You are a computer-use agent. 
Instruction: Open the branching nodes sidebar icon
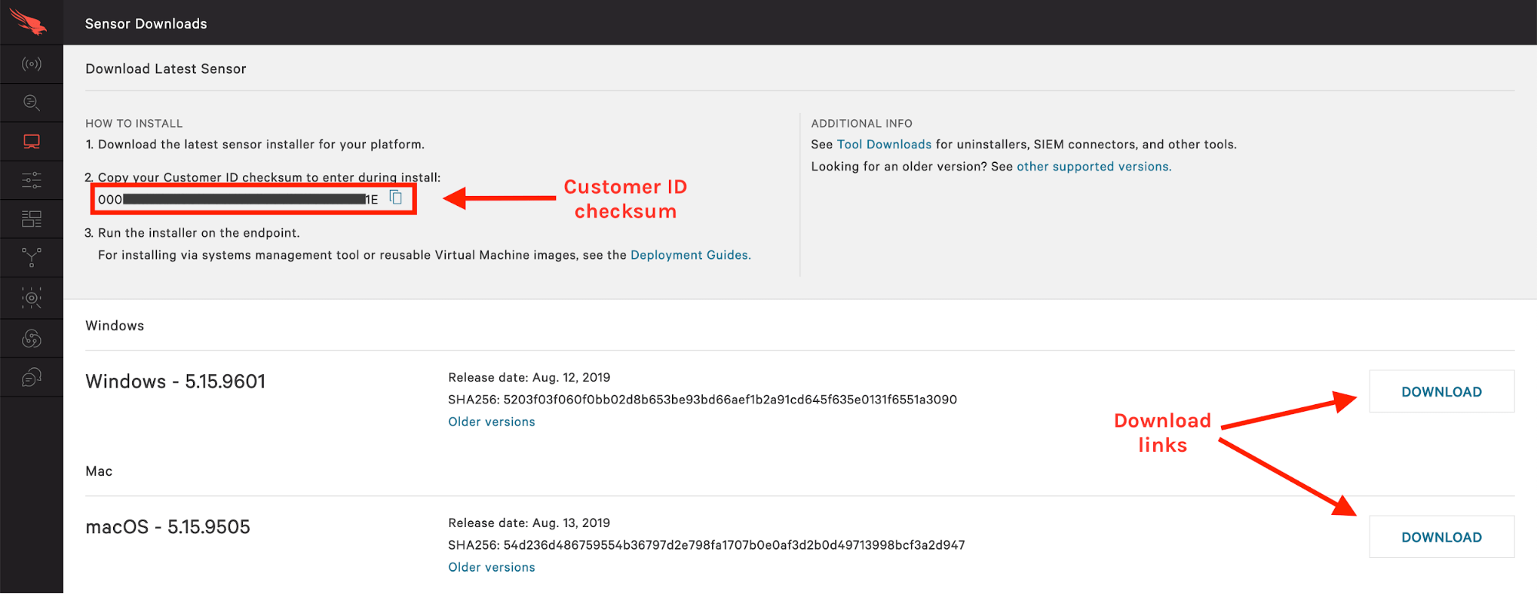pos(32,257)
